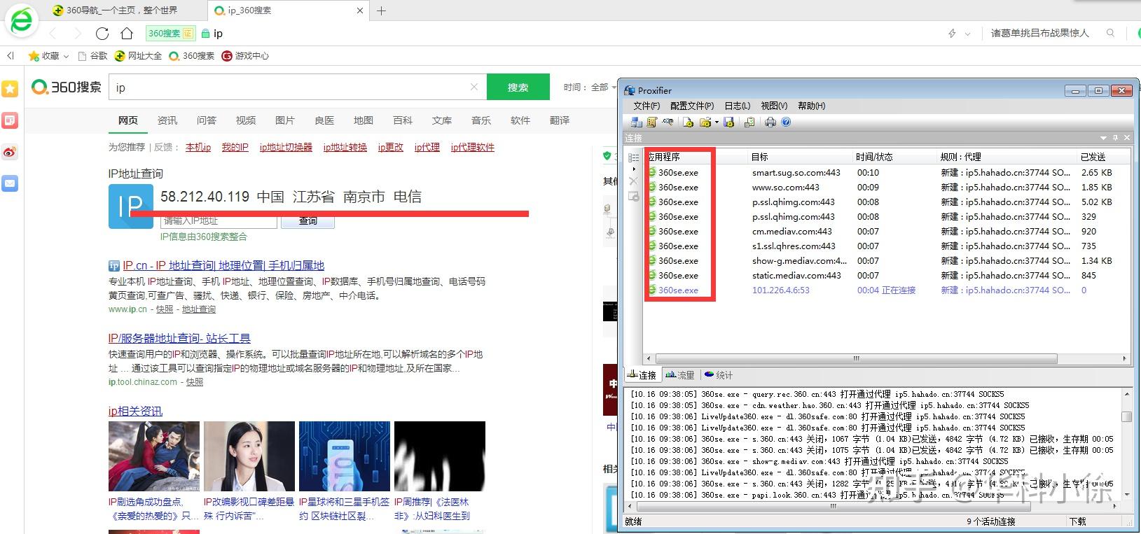Select the 101.226.4.6:53 connecting row
This screenshot has width=1141, height=534.
click(x=886, y=290)
